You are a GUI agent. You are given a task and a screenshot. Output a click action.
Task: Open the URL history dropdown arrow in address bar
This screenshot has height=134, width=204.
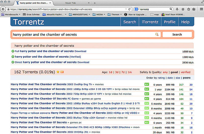click(126, 9)
